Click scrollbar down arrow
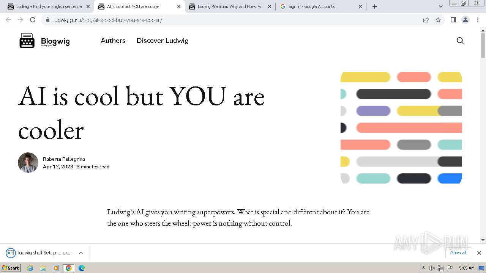The width and height of the screenshot is (486, 273). coord(483,240)
